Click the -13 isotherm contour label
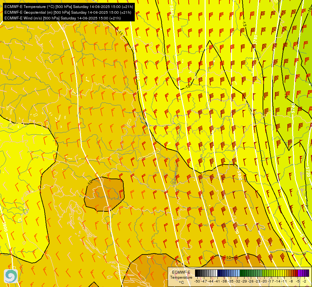The height and width of the screenshot is (287, 312). click(x=244, y=24)
